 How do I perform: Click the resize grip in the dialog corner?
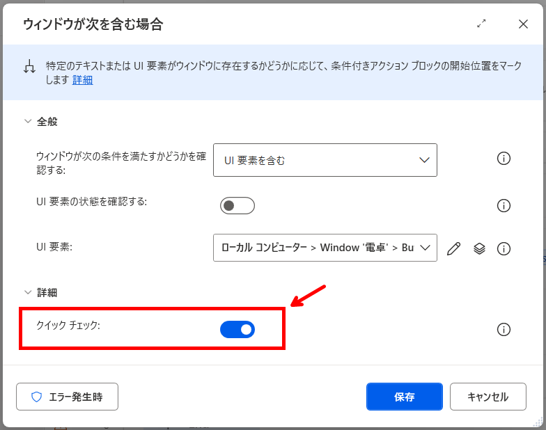[537, 421]
